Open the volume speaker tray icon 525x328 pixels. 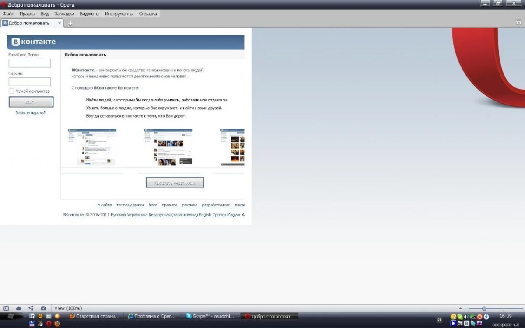[x=466, y=317]
